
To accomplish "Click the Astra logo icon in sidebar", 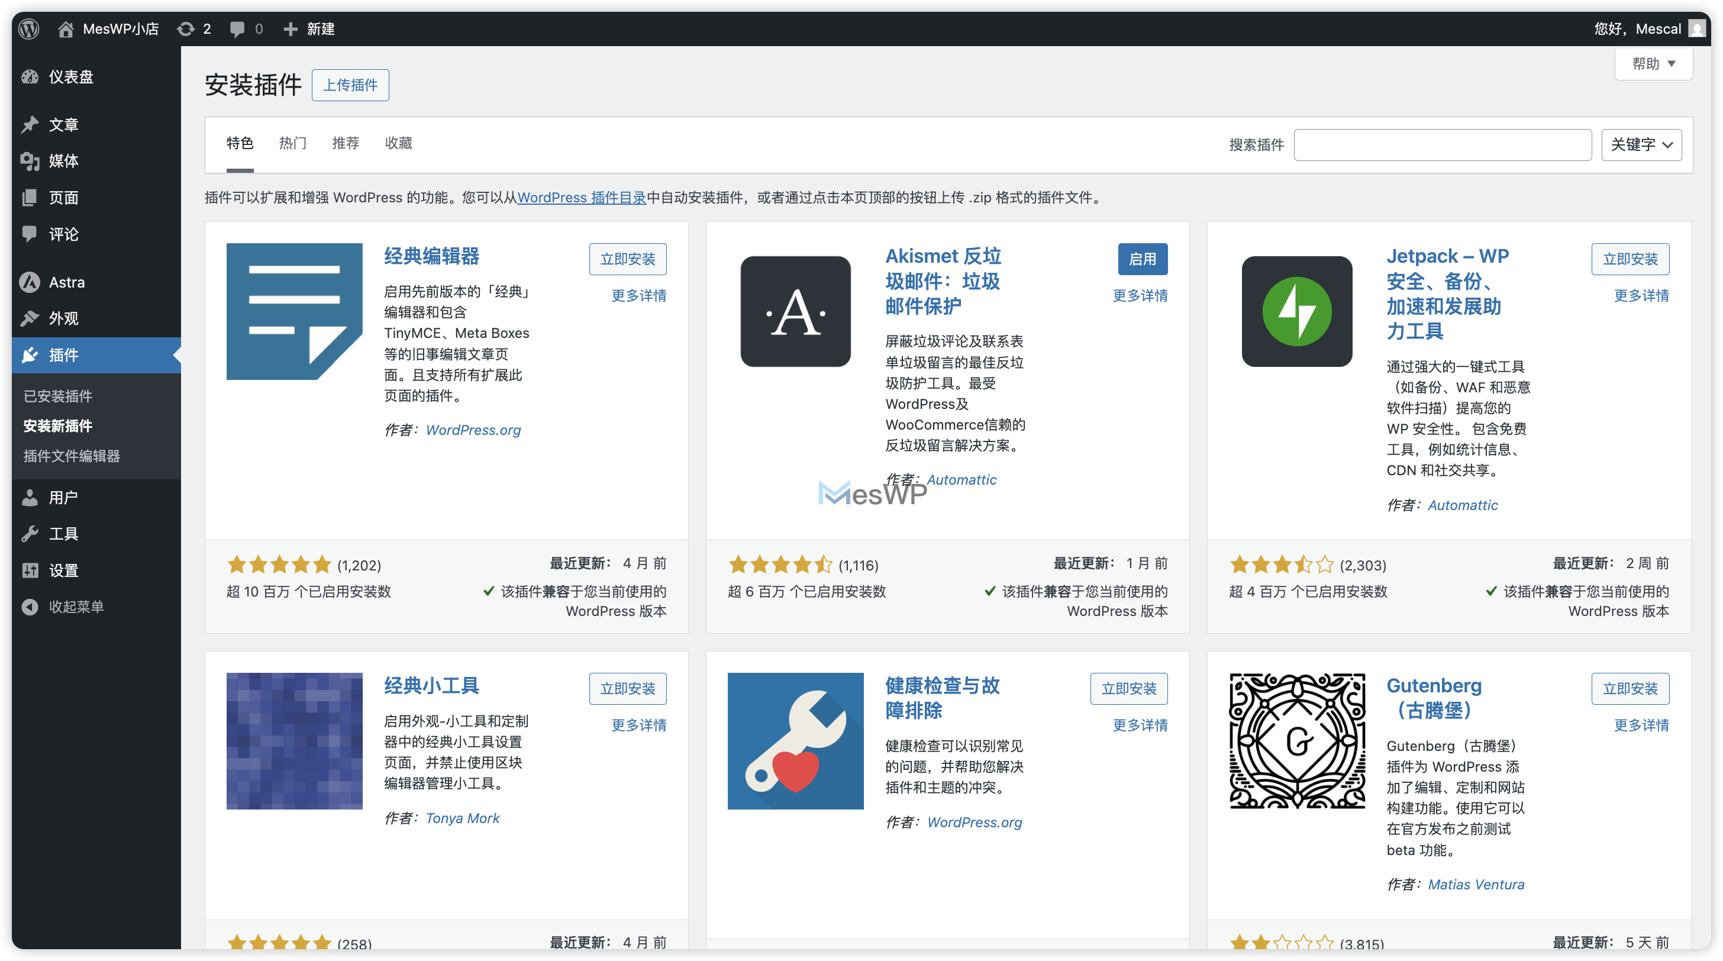I will point(30,282).
